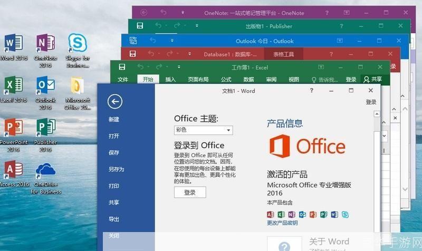Expand quick access toolbar customize arrow in OneNote

pos(183,12)
